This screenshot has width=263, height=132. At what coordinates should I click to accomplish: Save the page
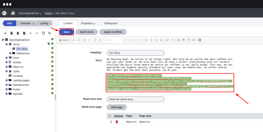point(67,32)
